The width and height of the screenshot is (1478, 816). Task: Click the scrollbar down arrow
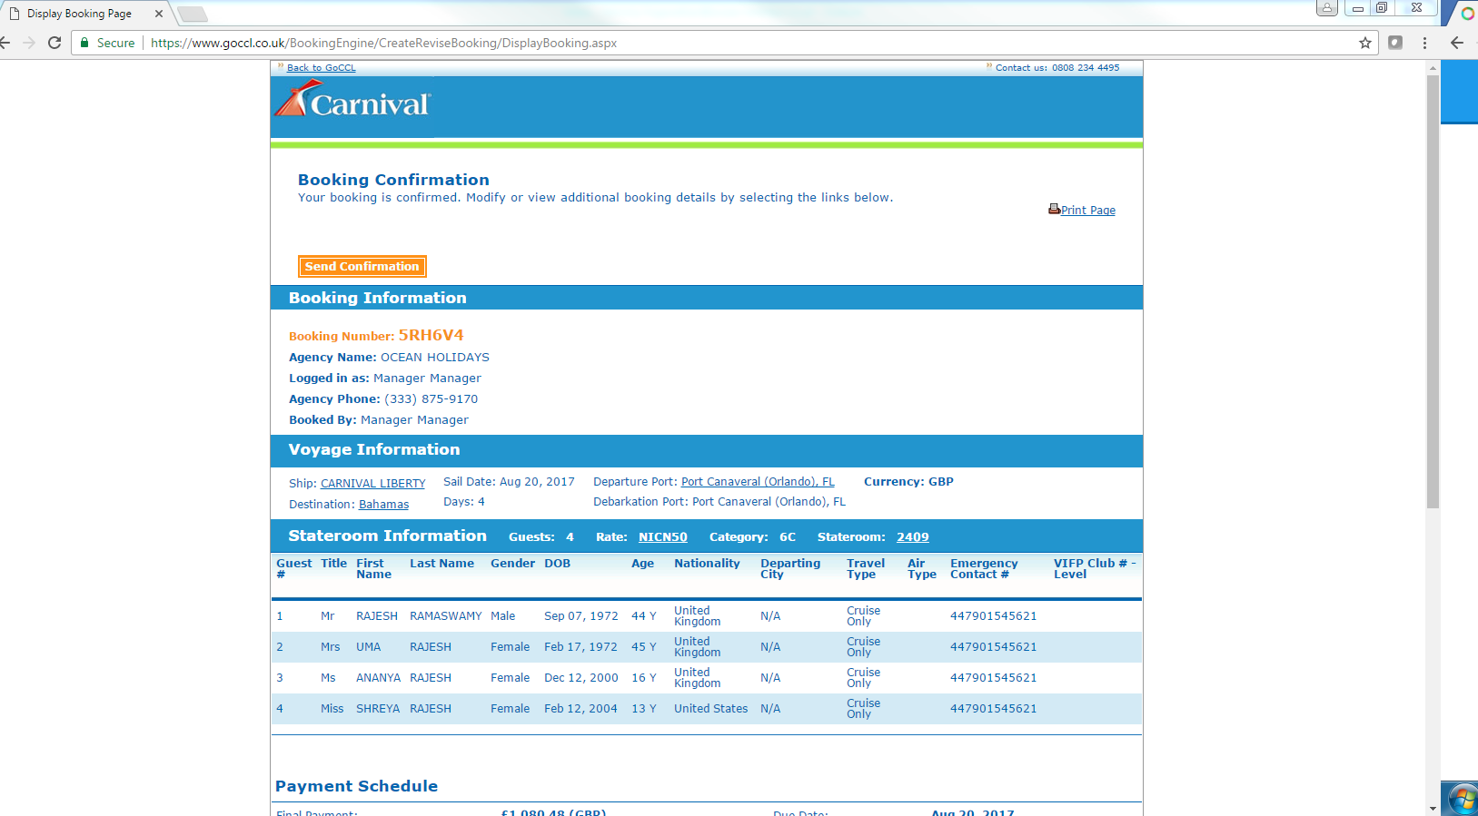pyautogui.click(x=1433, y=808)
